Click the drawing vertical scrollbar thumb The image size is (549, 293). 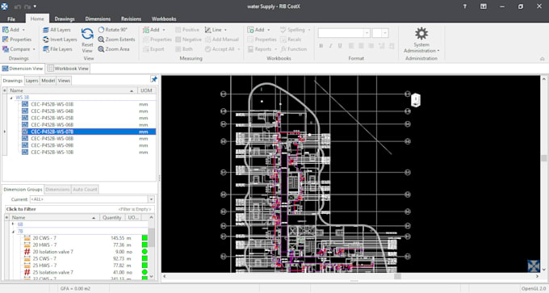point(543,158)
